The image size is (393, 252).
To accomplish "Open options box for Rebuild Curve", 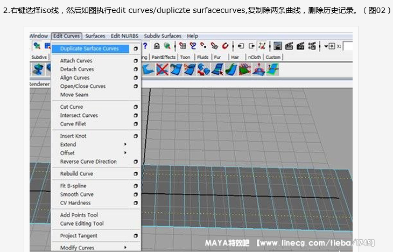I will [x=136, y=174].
